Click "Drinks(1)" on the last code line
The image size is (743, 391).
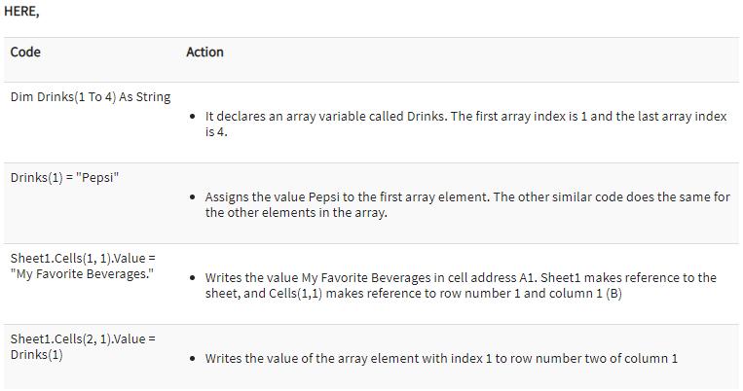point(37,354)
